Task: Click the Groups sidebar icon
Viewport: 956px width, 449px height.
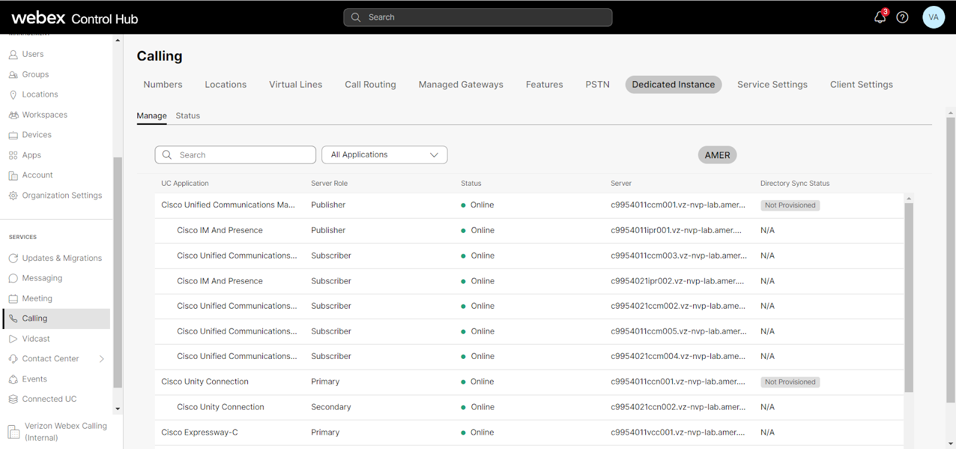Action: point(13,75)
